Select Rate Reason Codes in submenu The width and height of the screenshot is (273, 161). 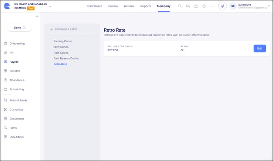(x=66, y=59)
